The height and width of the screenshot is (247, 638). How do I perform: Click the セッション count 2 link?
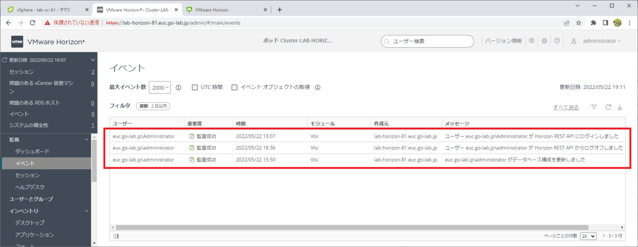93,72
